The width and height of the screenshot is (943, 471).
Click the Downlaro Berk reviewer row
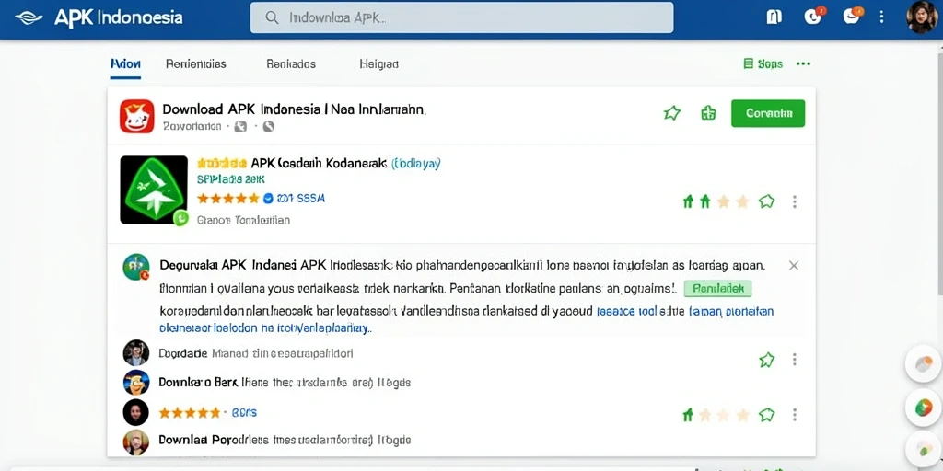coord(285,382)
